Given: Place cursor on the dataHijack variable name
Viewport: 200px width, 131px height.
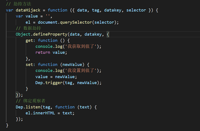Looking at the screenshot, I should click(28, 10).
